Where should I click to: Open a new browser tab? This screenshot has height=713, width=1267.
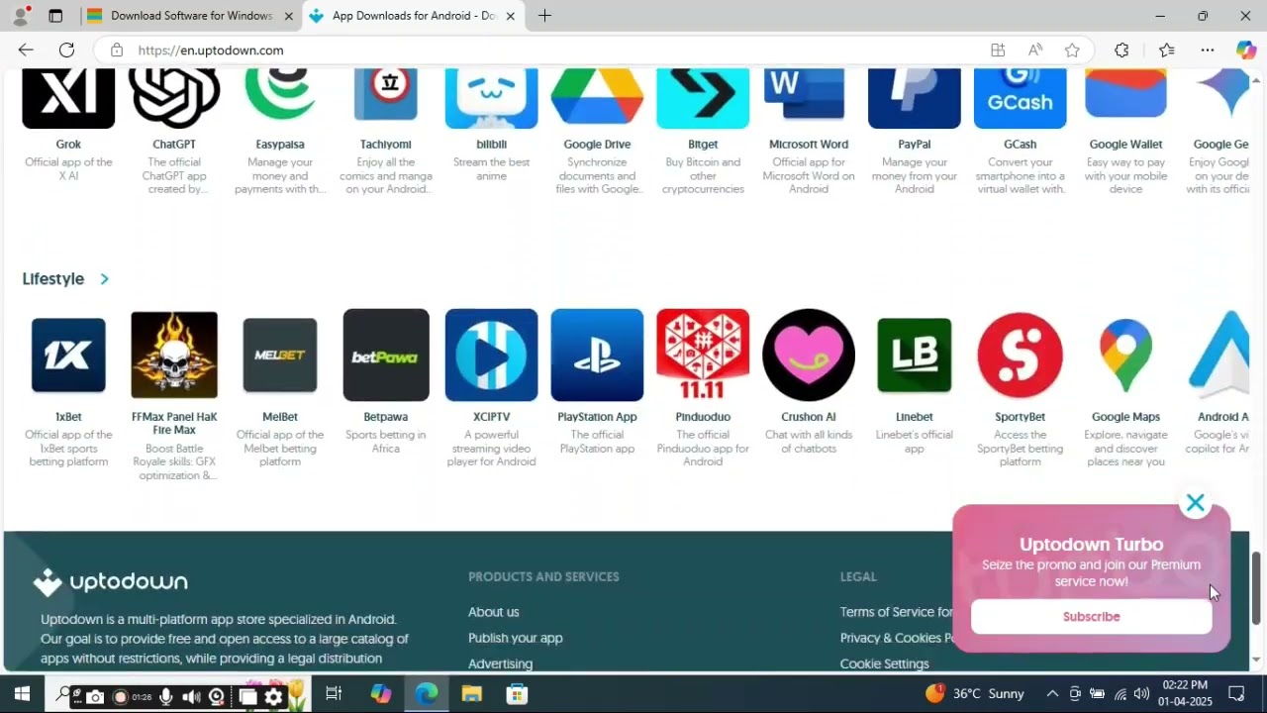click(x=544, y=16)
